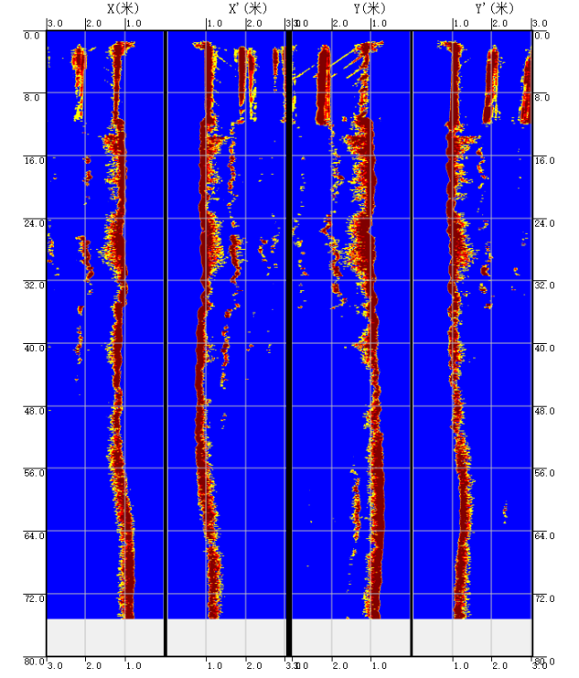The image size is (579, 678).
Task: Select the 24.0 depth label on left axis
Action: tap(34, 224)
